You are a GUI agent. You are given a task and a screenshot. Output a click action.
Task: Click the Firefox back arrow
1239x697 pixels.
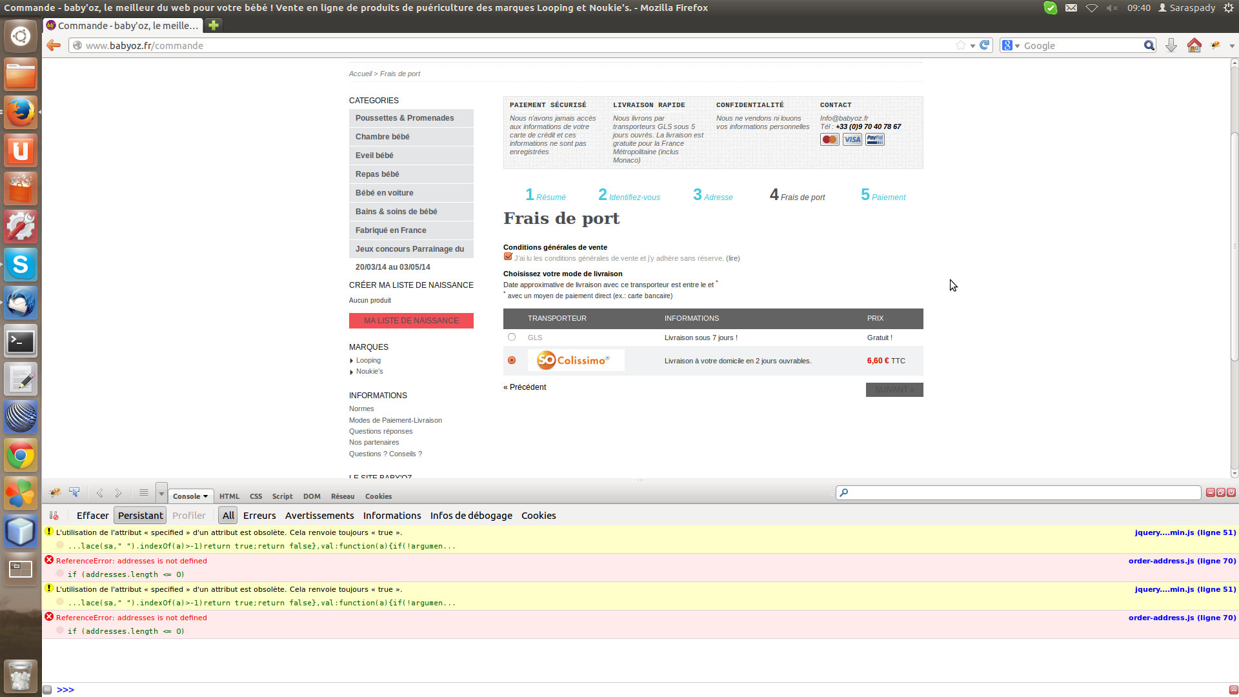54,45
